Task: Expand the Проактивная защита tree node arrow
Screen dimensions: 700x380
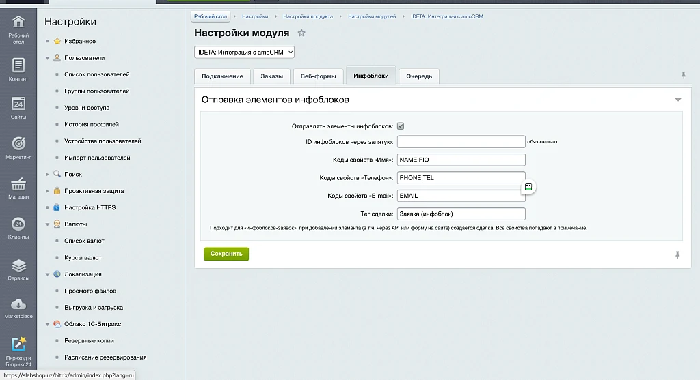Action: pyautogui.click(x=47, y=190)
